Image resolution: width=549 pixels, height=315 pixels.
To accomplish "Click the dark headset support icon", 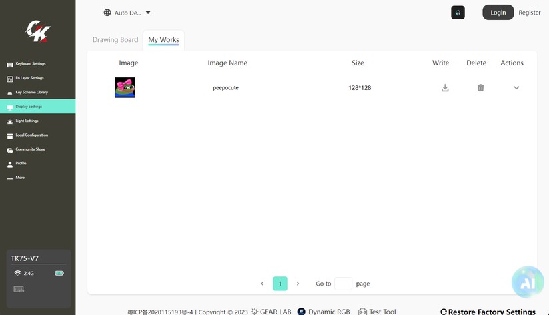I will tap(458, 13).
